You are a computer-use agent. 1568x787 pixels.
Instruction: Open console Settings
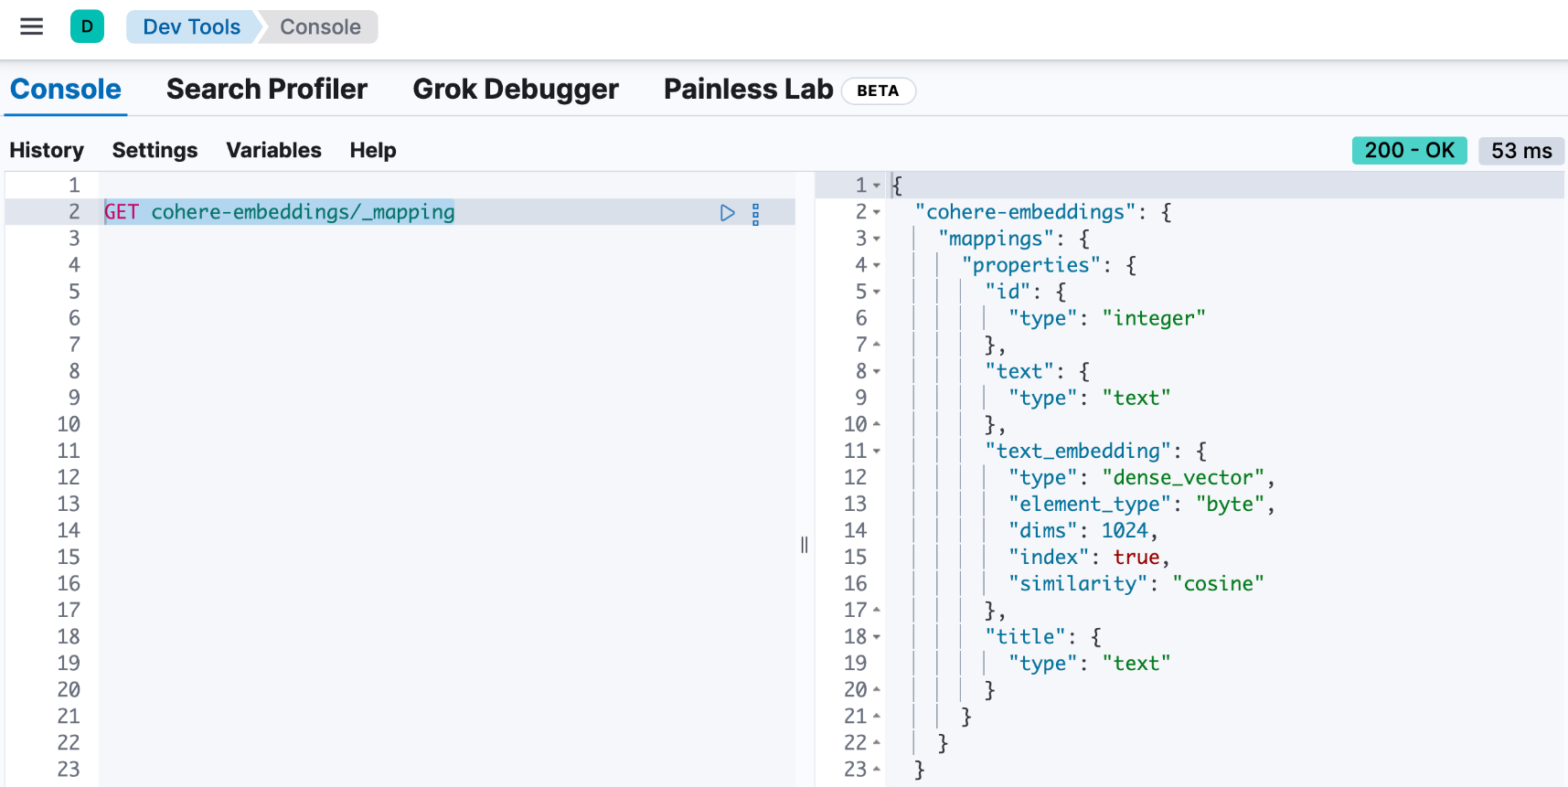click(155, 150)
